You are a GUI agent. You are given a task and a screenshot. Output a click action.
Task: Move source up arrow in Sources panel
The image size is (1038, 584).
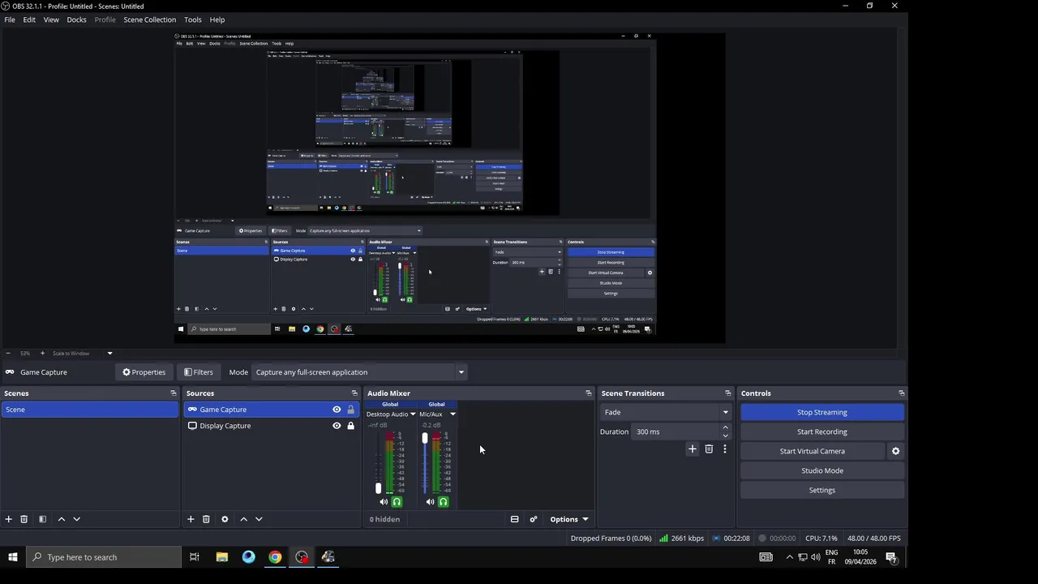click(243, 519)
